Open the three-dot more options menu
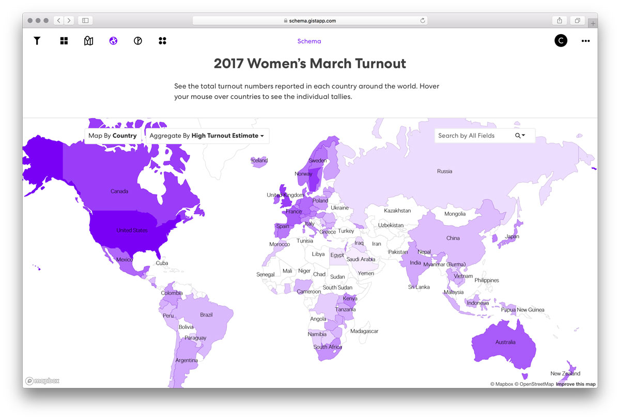The height and width of the screenshot is (420, 620). tap(585, 41)
